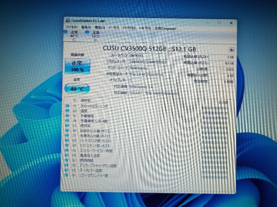Select the データエラー回数 row text

(91, 170)
